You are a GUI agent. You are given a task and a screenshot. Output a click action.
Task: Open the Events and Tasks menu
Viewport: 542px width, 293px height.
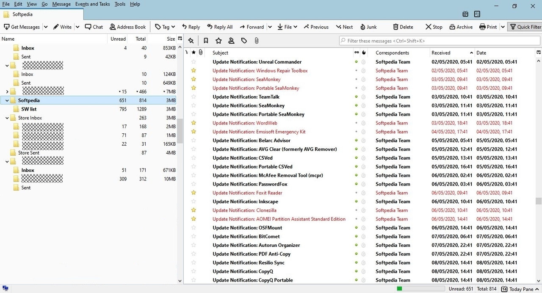point(92,4)
